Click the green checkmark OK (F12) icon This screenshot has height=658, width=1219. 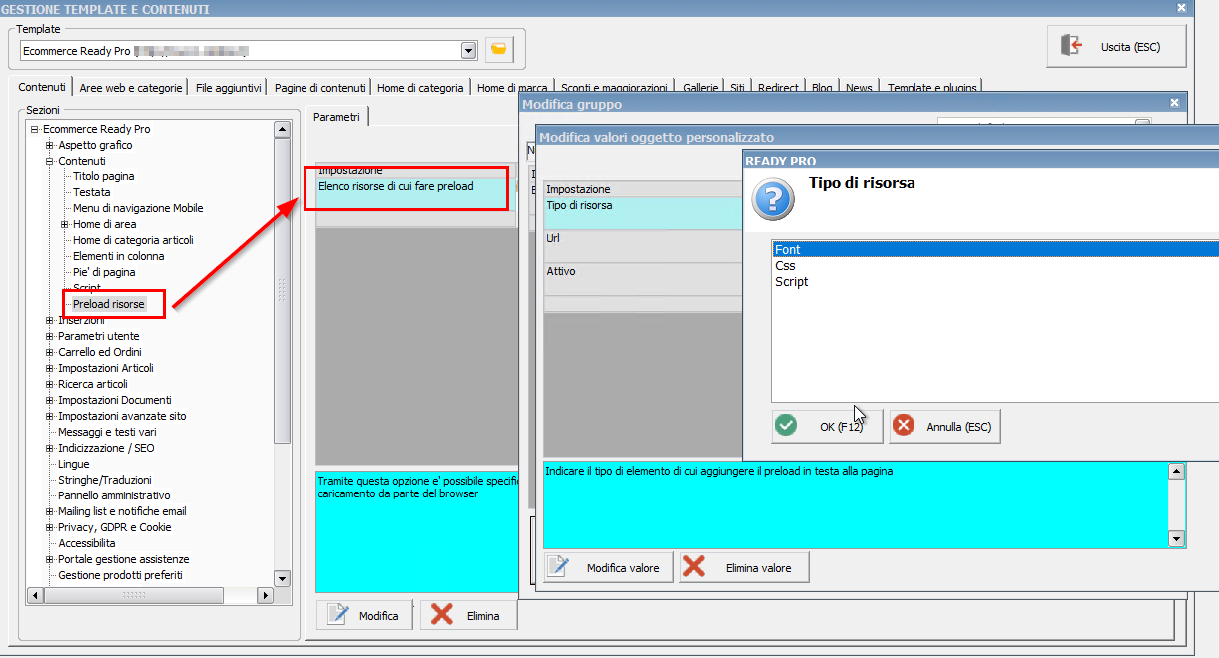[787, 426]
